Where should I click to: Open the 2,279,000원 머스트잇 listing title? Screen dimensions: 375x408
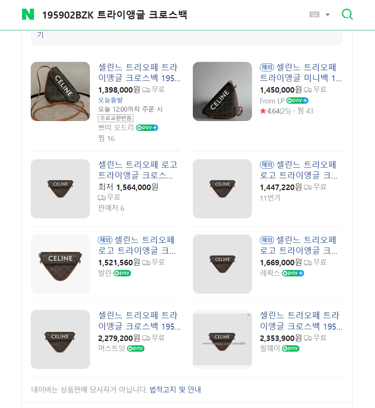point(139,321)
